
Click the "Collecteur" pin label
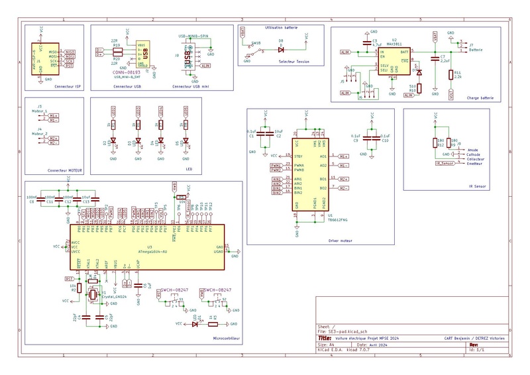click(476, 159)
